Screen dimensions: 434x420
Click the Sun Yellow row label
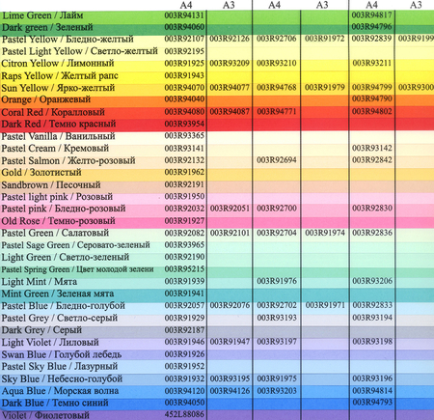58,88
